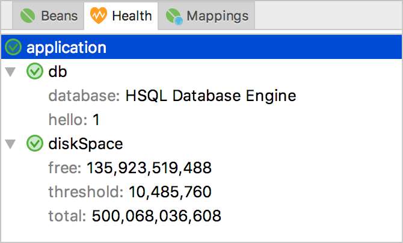Open the Mappings tab

point(217,16)
